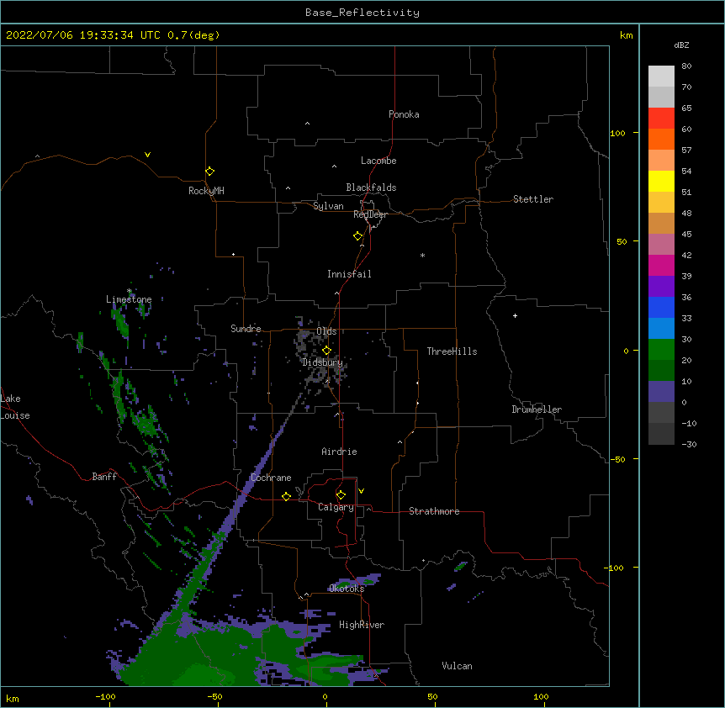
Task: Click the yellow v marker northwest of RockyMH
Action: pos(147,155)
